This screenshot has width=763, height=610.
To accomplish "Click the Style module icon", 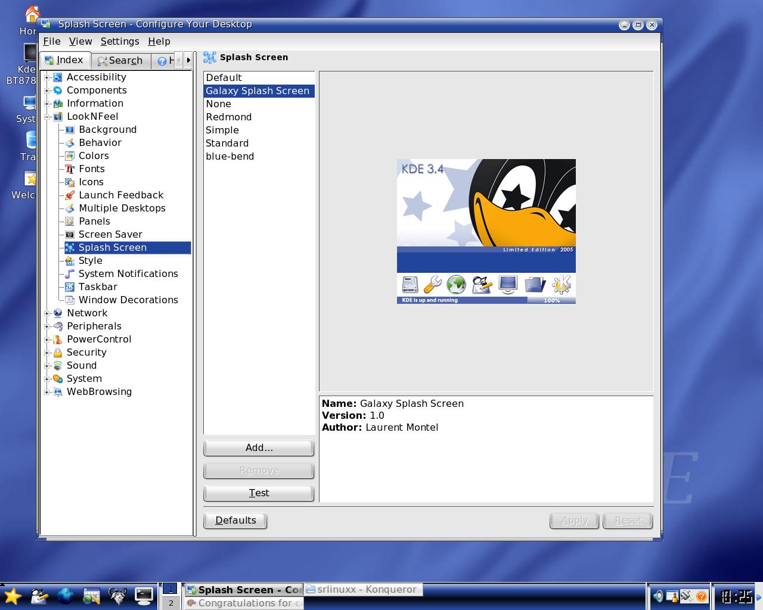I will pos(70,261).
